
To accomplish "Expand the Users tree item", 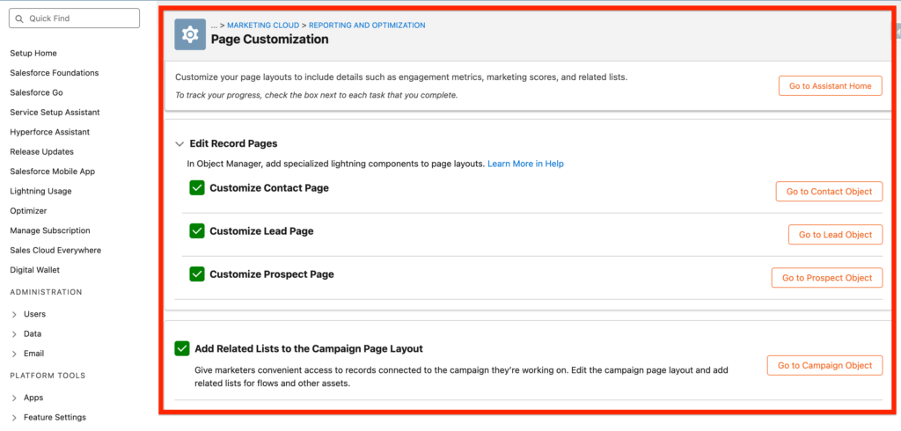I will (x=15, y=314).
